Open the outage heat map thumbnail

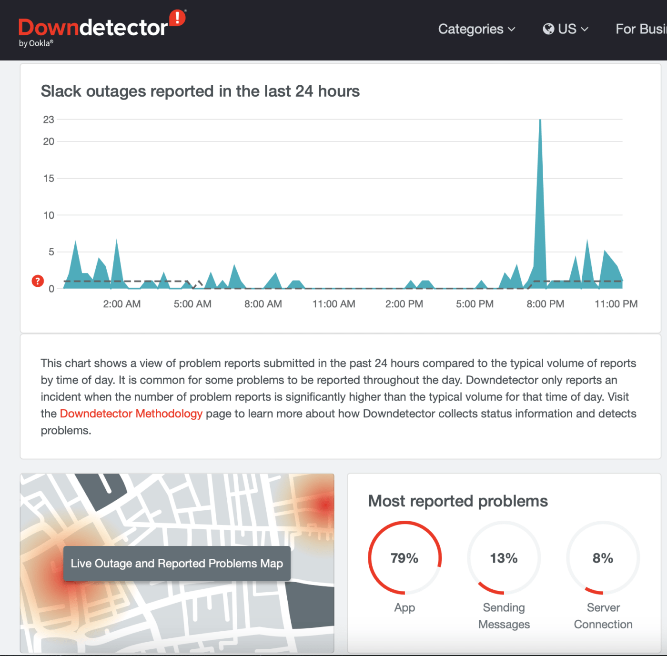click(x=177, y=563)
